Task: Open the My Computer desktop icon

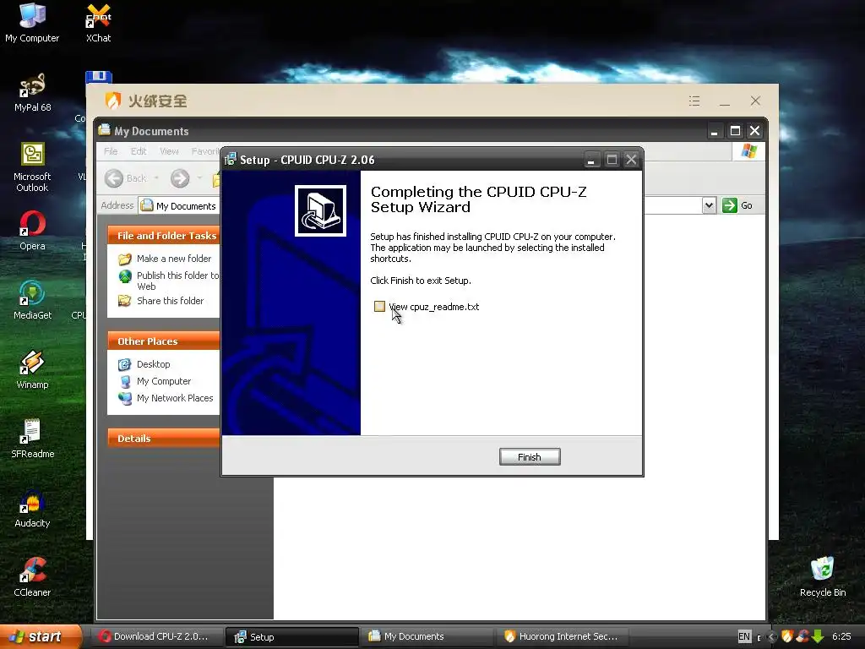Action: 32,23
